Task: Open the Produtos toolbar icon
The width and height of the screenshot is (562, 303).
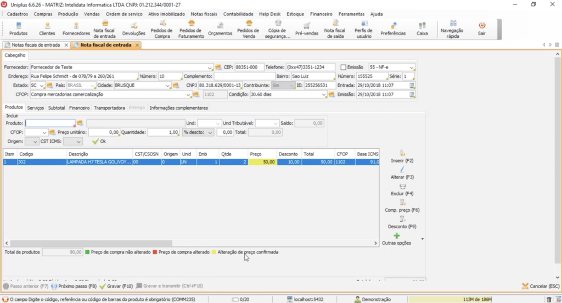Action: point(18,29)
